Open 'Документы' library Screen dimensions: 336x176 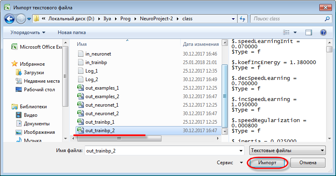[x=33, y=124]
